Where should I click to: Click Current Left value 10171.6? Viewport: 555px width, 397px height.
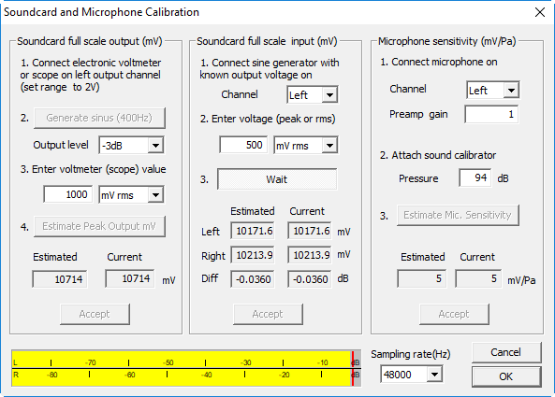[x=310, y=231]
